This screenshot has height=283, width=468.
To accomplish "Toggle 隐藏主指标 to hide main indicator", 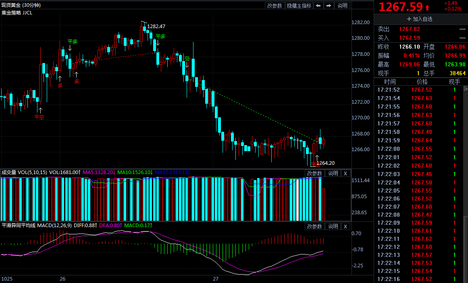I will pos(299,6).
